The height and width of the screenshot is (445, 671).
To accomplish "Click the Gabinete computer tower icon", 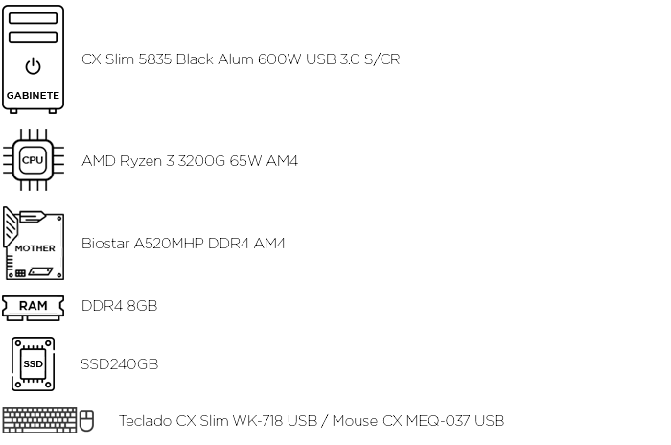I will click(x=33, y=59).
